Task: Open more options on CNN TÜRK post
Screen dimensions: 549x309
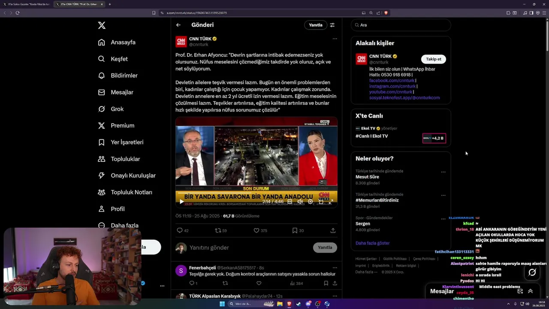Action: [x=335, y=39]
